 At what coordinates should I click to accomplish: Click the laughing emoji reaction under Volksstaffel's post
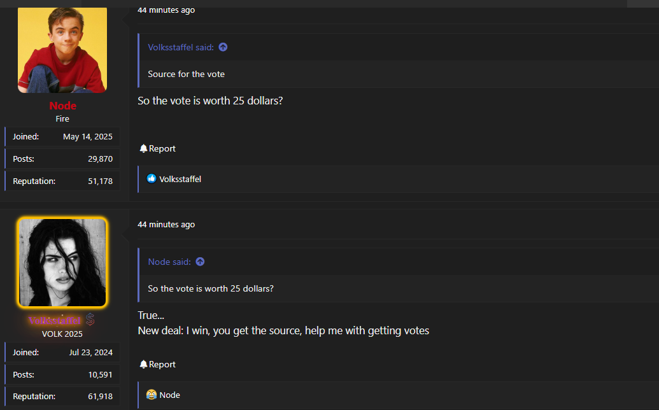152,395
